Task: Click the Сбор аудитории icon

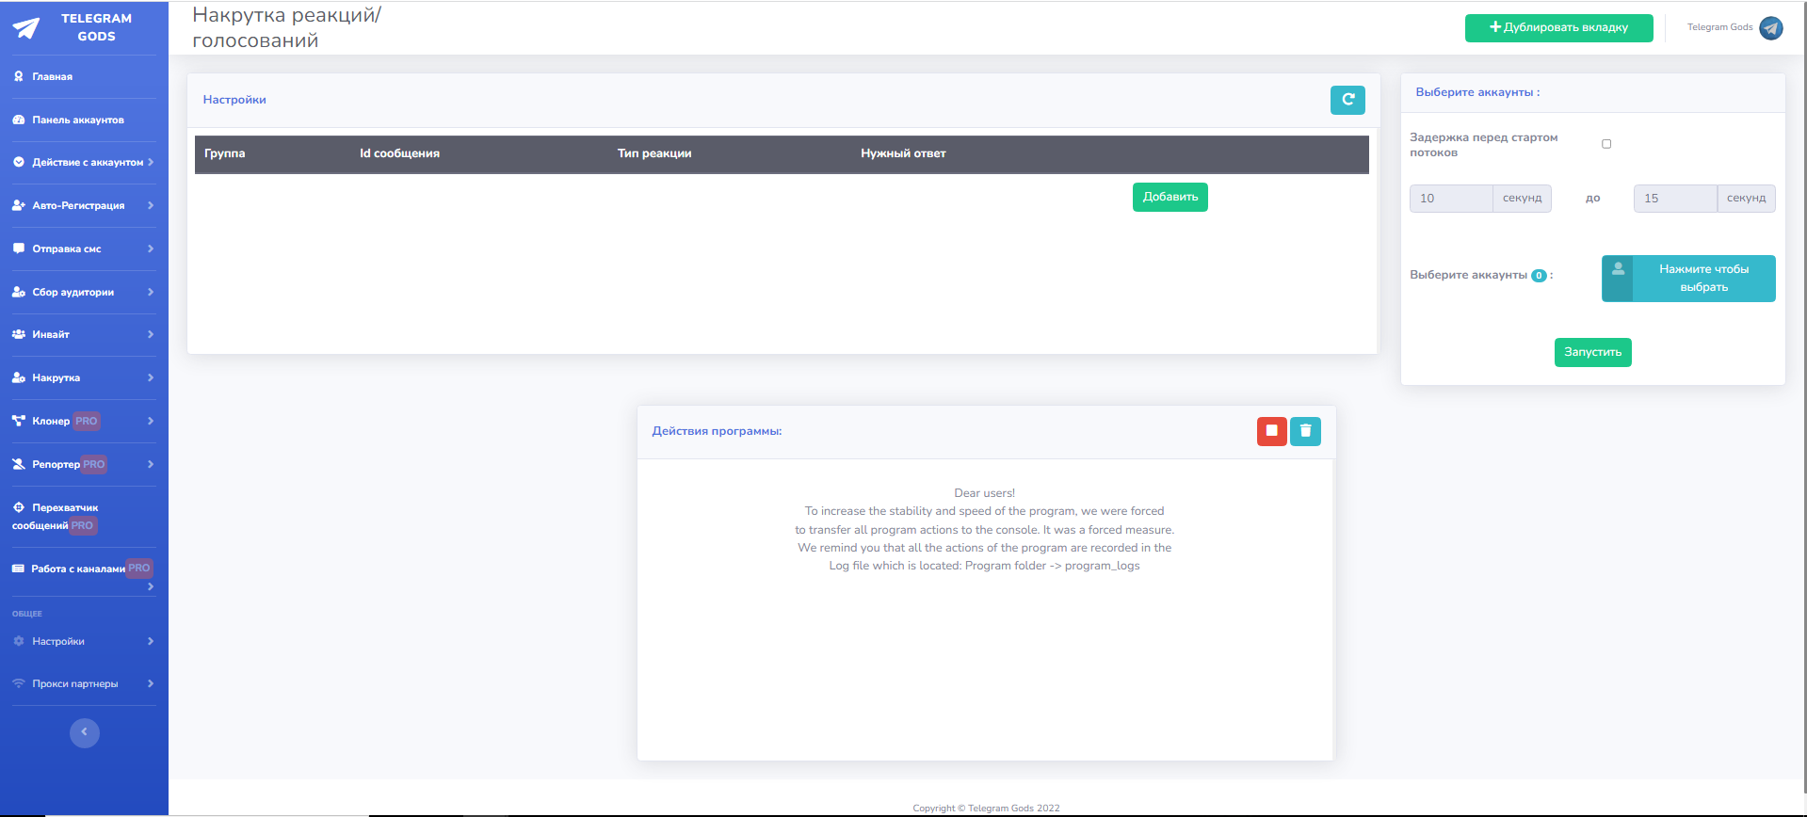Action: (x=19, y=292)
